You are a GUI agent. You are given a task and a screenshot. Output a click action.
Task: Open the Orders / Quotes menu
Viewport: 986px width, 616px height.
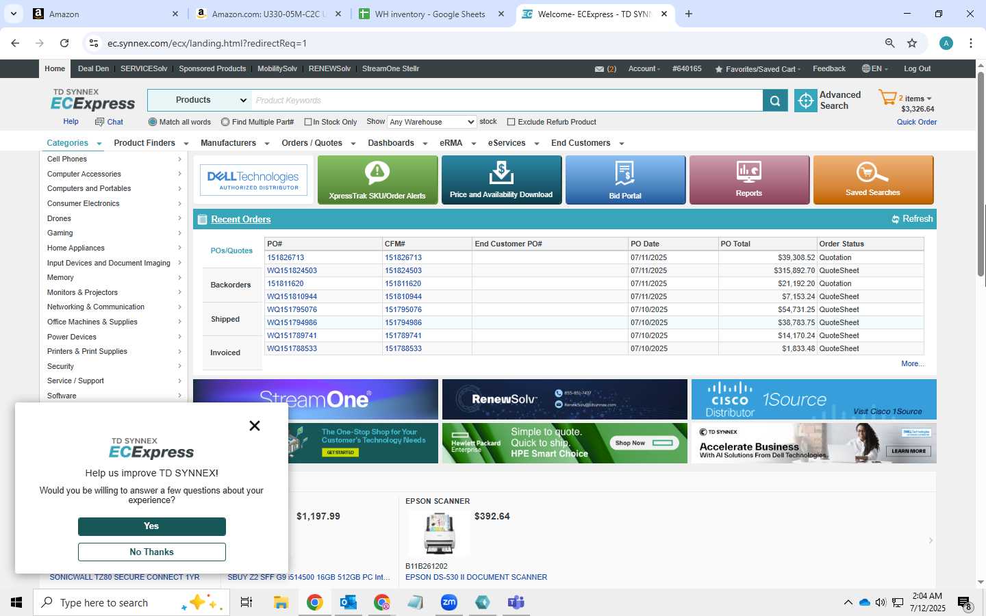(318, 143)
